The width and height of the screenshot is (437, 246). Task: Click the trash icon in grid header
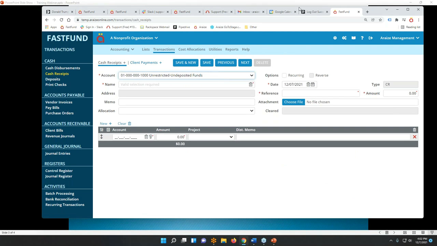(414, 130)
